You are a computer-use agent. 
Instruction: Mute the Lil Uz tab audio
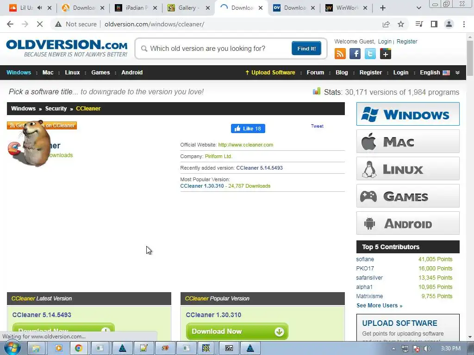[x=40, y=8]
